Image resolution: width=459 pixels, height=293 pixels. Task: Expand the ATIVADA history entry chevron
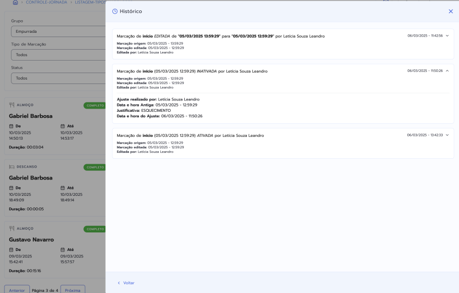(x=447, y=135)
